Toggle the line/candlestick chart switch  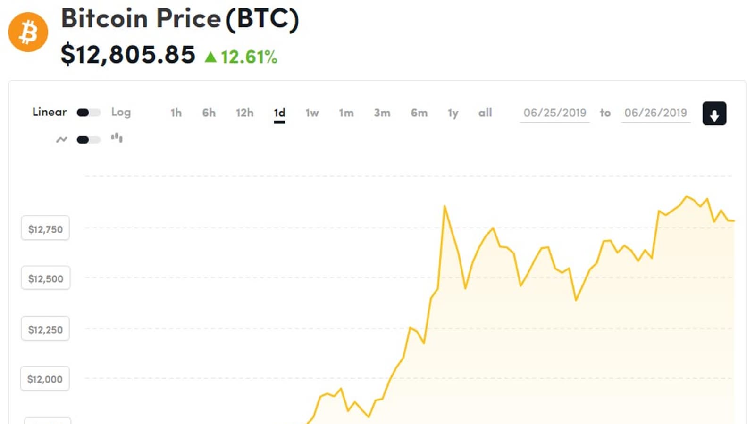88,140
